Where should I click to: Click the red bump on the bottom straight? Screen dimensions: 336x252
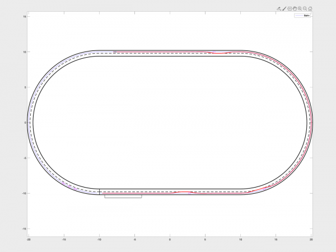[x=184, y=192]
